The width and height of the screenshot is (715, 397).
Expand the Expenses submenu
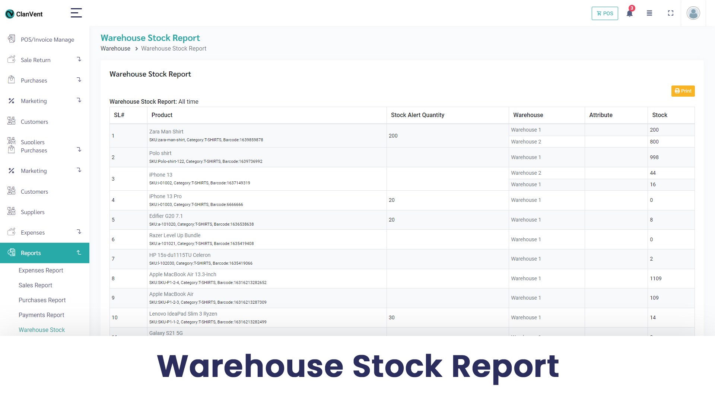pos(79,232)
